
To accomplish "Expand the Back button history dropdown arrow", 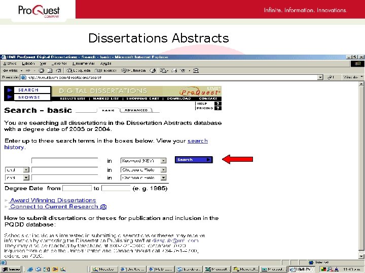I will pyautogui.click(x=21, y=71).
